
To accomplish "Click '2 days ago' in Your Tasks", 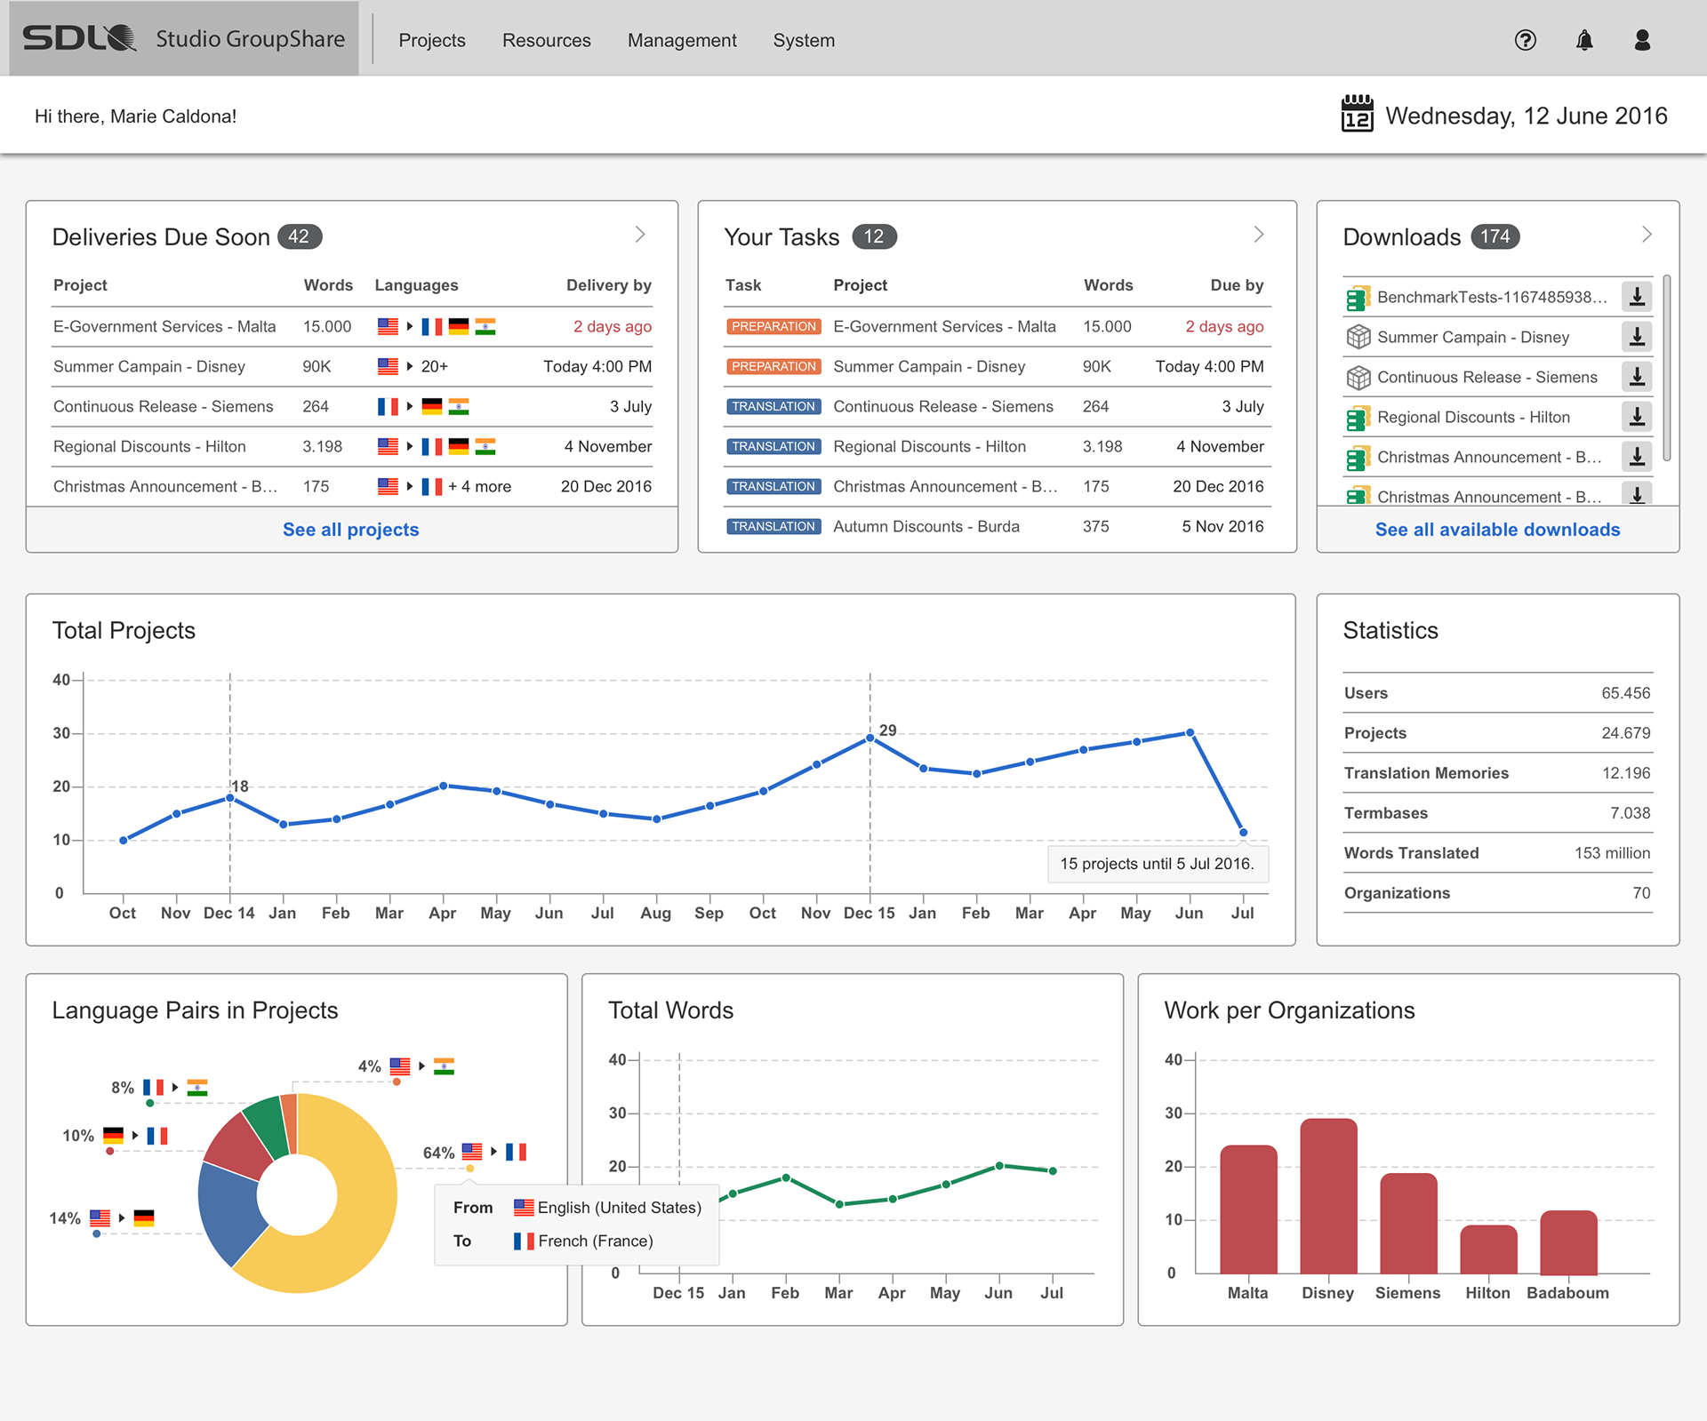I will pos(1224,326).
